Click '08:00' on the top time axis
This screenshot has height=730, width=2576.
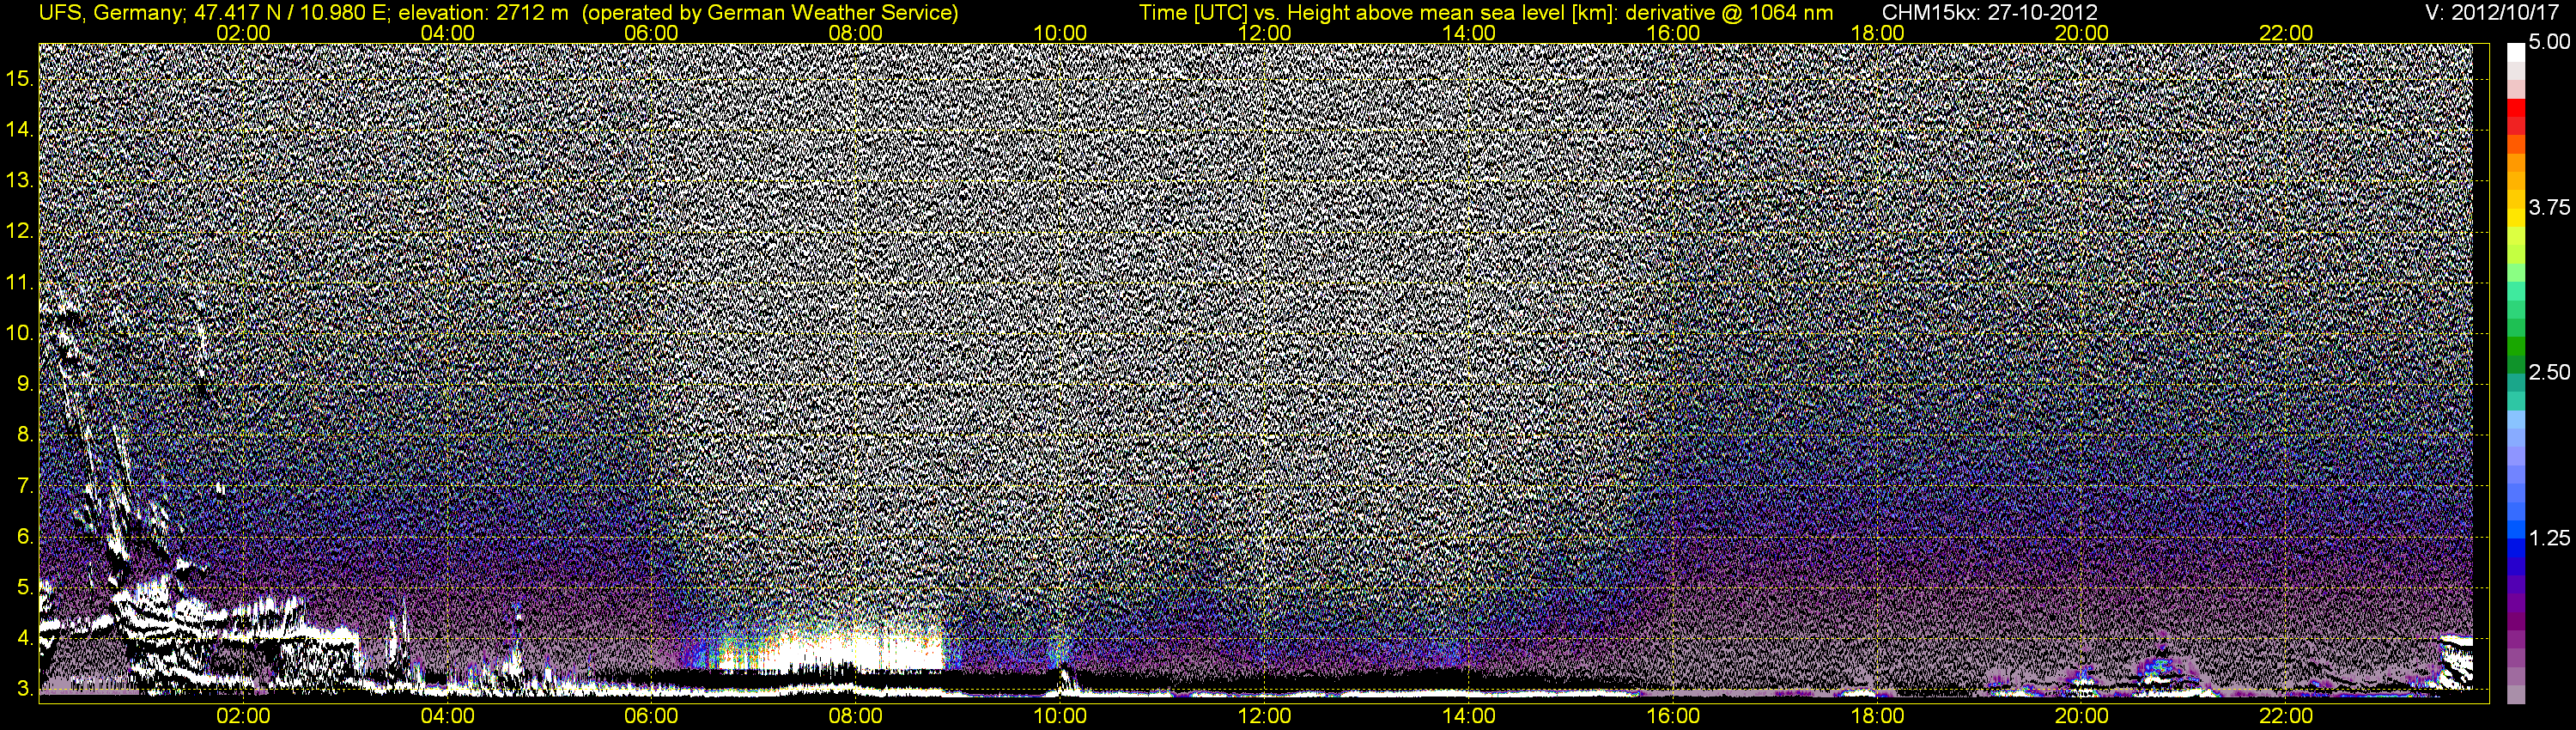[x=856, y=33]
